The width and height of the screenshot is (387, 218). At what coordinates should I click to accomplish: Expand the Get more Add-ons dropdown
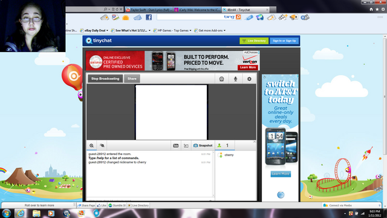[x=224, y=30]
